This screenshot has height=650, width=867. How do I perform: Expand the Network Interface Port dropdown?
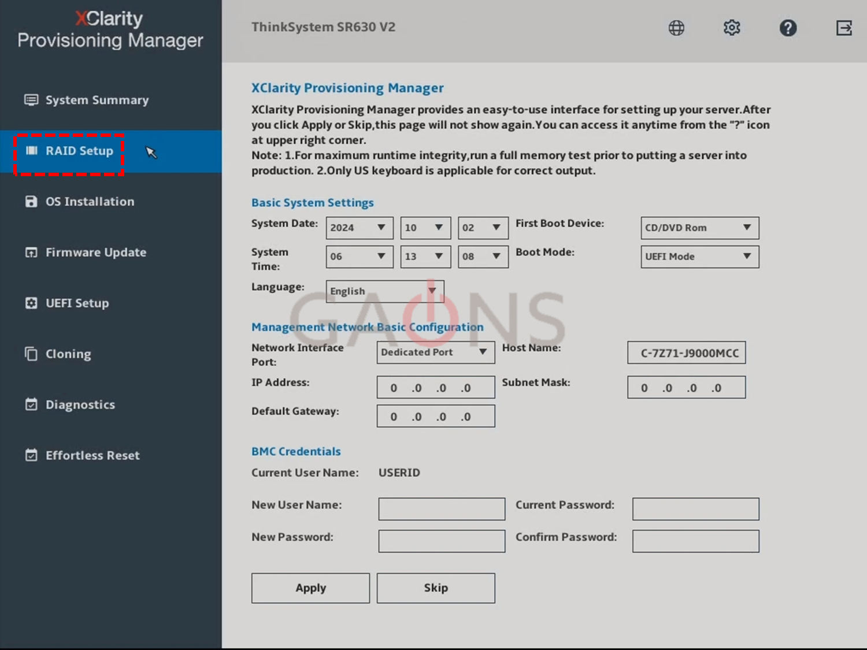point(436,352)
